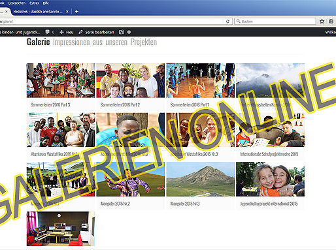Click the round status dot in admin bar

[129, 32]
